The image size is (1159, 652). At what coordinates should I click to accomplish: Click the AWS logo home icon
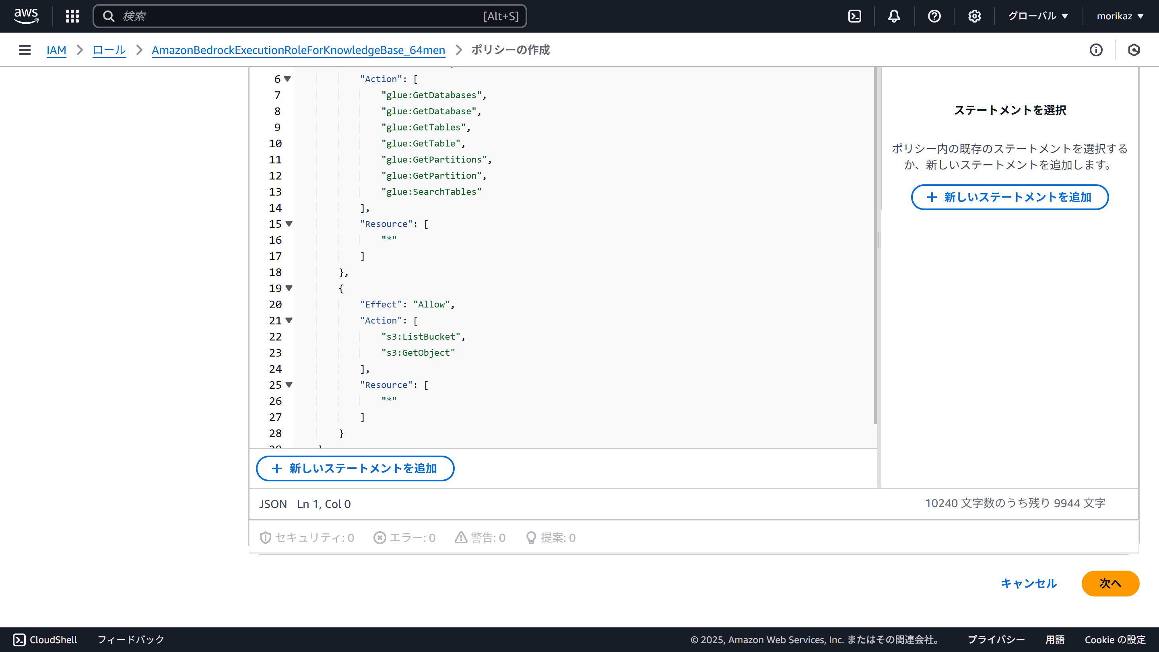(26, 16)
